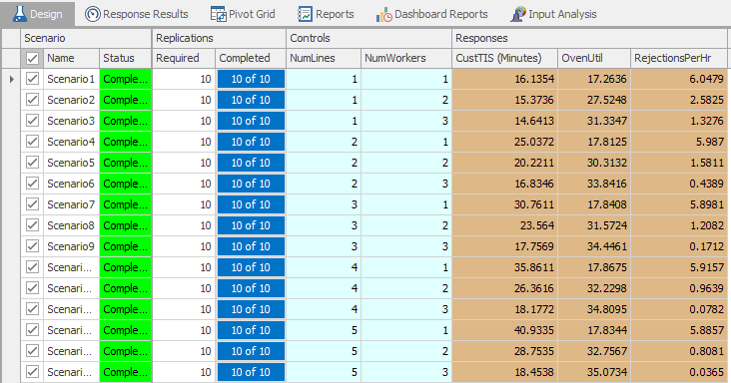
Task: Open the Input Analysis tab
Action: coord(553,14)
